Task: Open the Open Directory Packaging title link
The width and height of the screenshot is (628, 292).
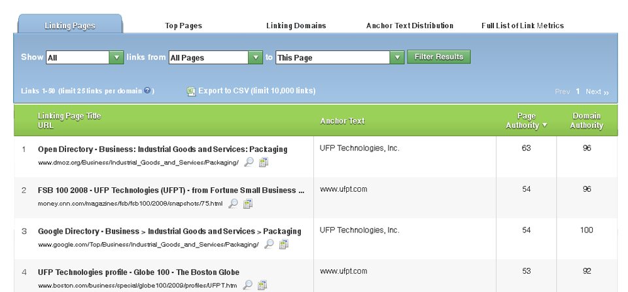Action: pyautogui.click(x=163, y=149)
